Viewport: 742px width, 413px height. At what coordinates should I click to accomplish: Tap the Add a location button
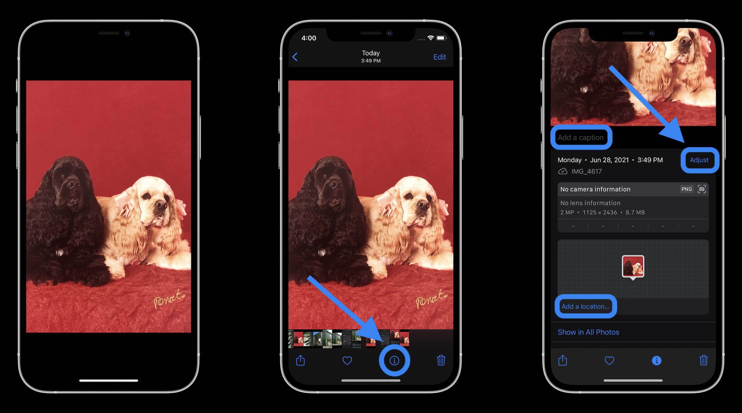point(585,306)
